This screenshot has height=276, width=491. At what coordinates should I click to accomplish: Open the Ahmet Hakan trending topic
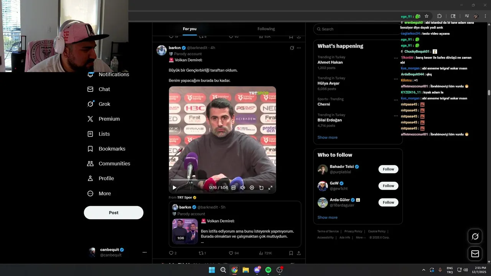(x=330, y=62)
